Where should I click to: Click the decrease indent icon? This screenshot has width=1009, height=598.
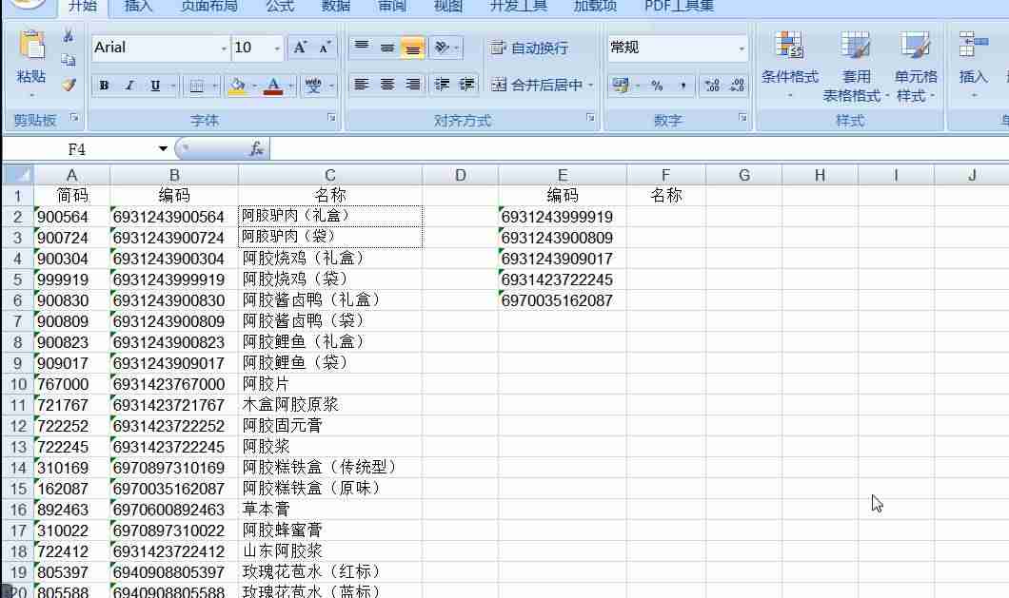click(442, 85)
